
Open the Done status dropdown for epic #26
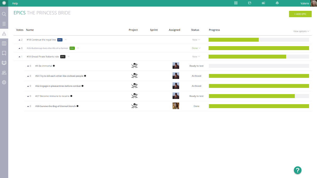point(196,48)
